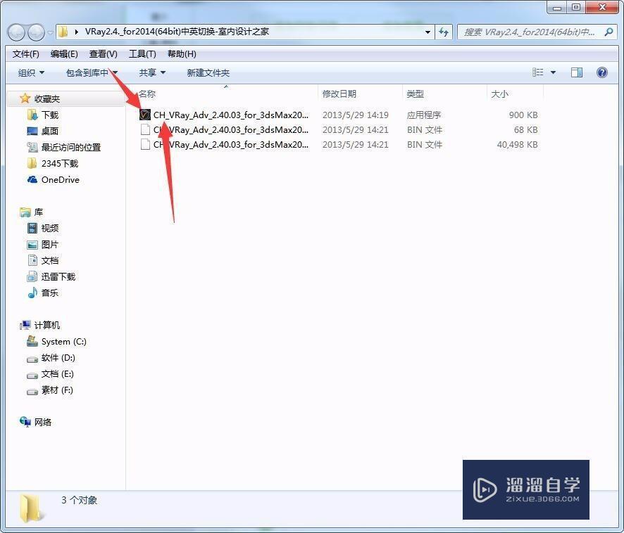624x533 pixels.
Task: Click the 网络 network icon
Action: click(x=25, y=422)
